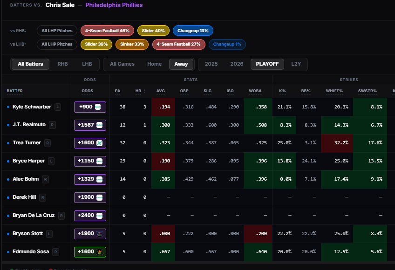Click sportsbook icon in Trea Turner's odds

(x=100, y=143)
